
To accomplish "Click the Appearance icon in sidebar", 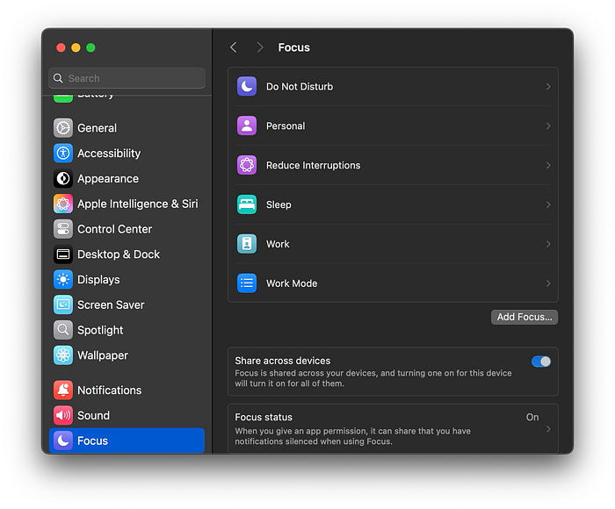I will 63,178.
